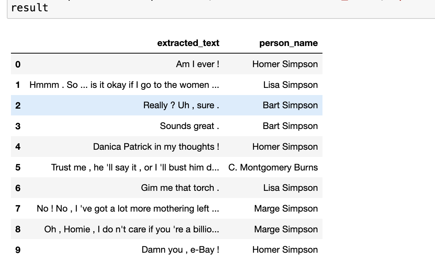
Task: Select the 'Oh , Homie , I do n't care' cell
Action: 131,229
